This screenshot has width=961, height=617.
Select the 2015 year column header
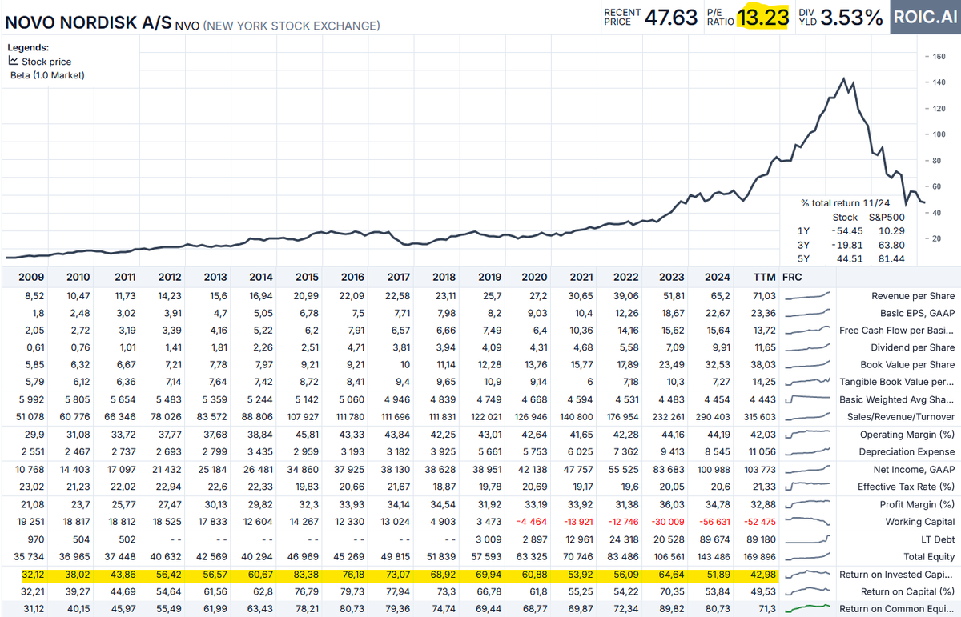(306, 277)
